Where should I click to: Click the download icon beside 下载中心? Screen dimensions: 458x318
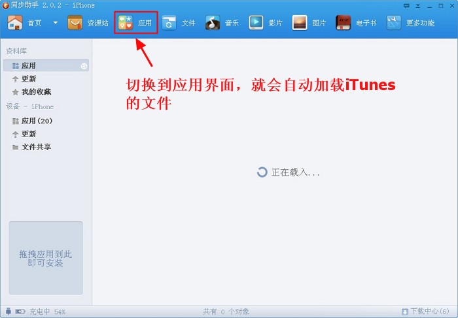click(x=405, y=312)
